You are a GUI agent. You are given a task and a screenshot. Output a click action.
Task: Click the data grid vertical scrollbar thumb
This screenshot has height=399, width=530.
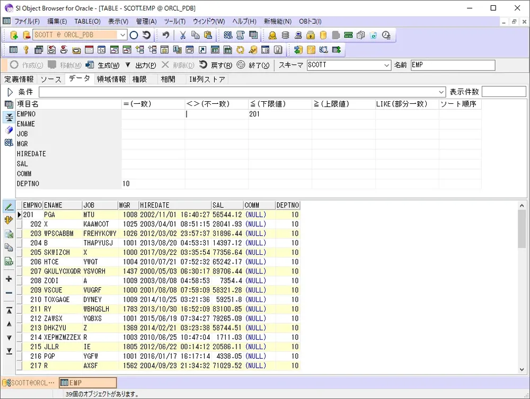click(522, 228)
